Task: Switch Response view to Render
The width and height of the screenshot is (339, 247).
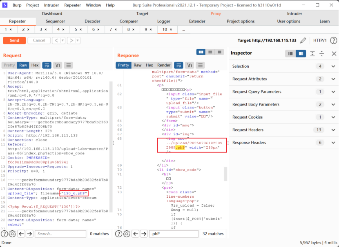Action: (164, 65)
